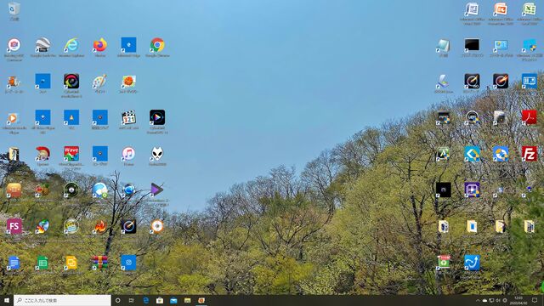The image size is (544, 306).
Task: Launch the orange flame burner icon
Action: tap(100, 226)
